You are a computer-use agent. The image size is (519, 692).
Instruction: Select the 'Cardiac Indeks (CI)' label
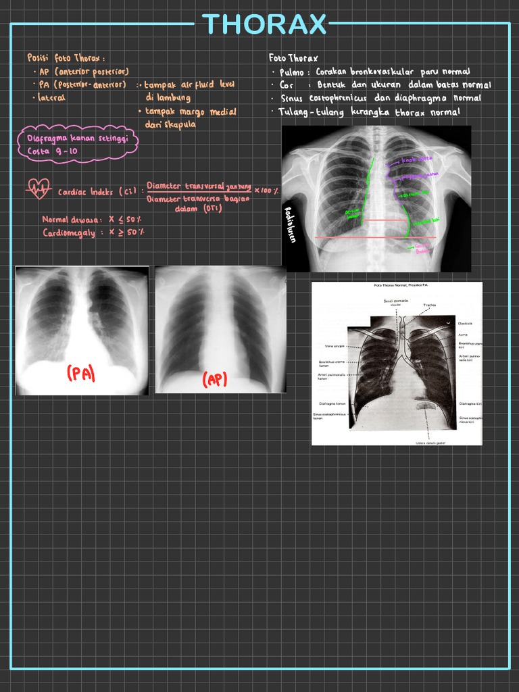point(97,193)
